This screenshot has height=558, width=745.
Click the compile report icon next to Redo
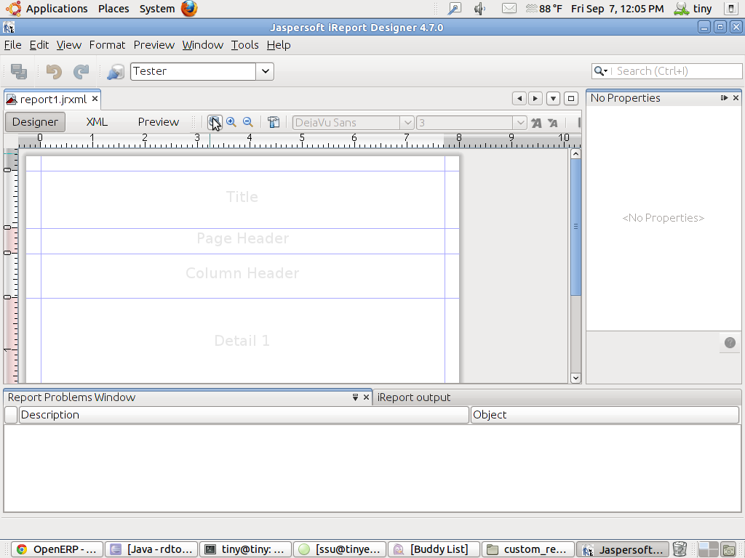116,72
